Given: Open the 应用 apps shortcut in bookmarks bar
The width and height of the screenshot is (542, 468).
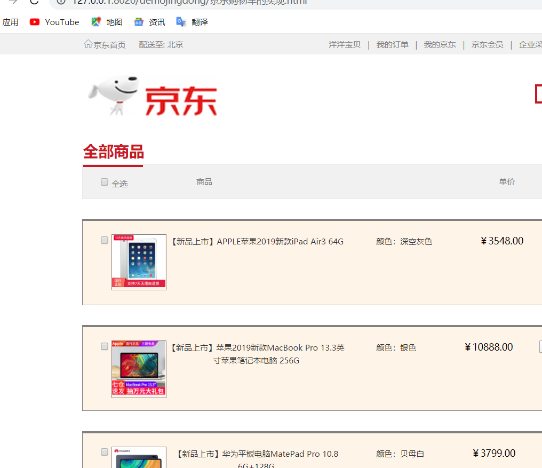Looking at the screenshot, I should [x=10, y=22].
